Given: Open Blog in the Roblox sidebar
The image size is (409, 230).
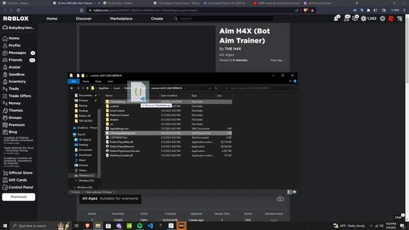Looking at the screenshot, I should 10,132.
